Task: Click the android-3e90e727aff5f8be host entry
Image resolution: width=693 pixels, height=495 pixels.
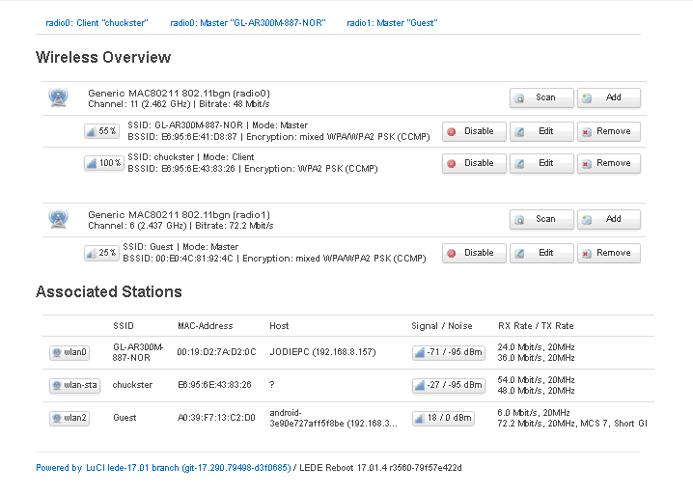Action: (333, 418)
